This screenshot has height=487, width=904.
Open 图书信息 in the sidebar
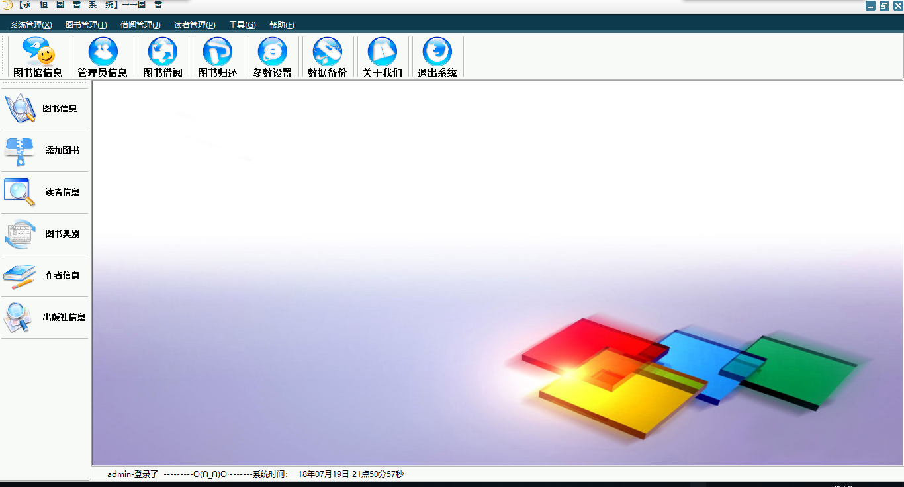44,109
